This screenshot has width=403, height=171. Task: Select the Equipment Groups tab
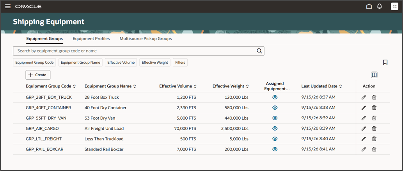[x=44, y=38]
